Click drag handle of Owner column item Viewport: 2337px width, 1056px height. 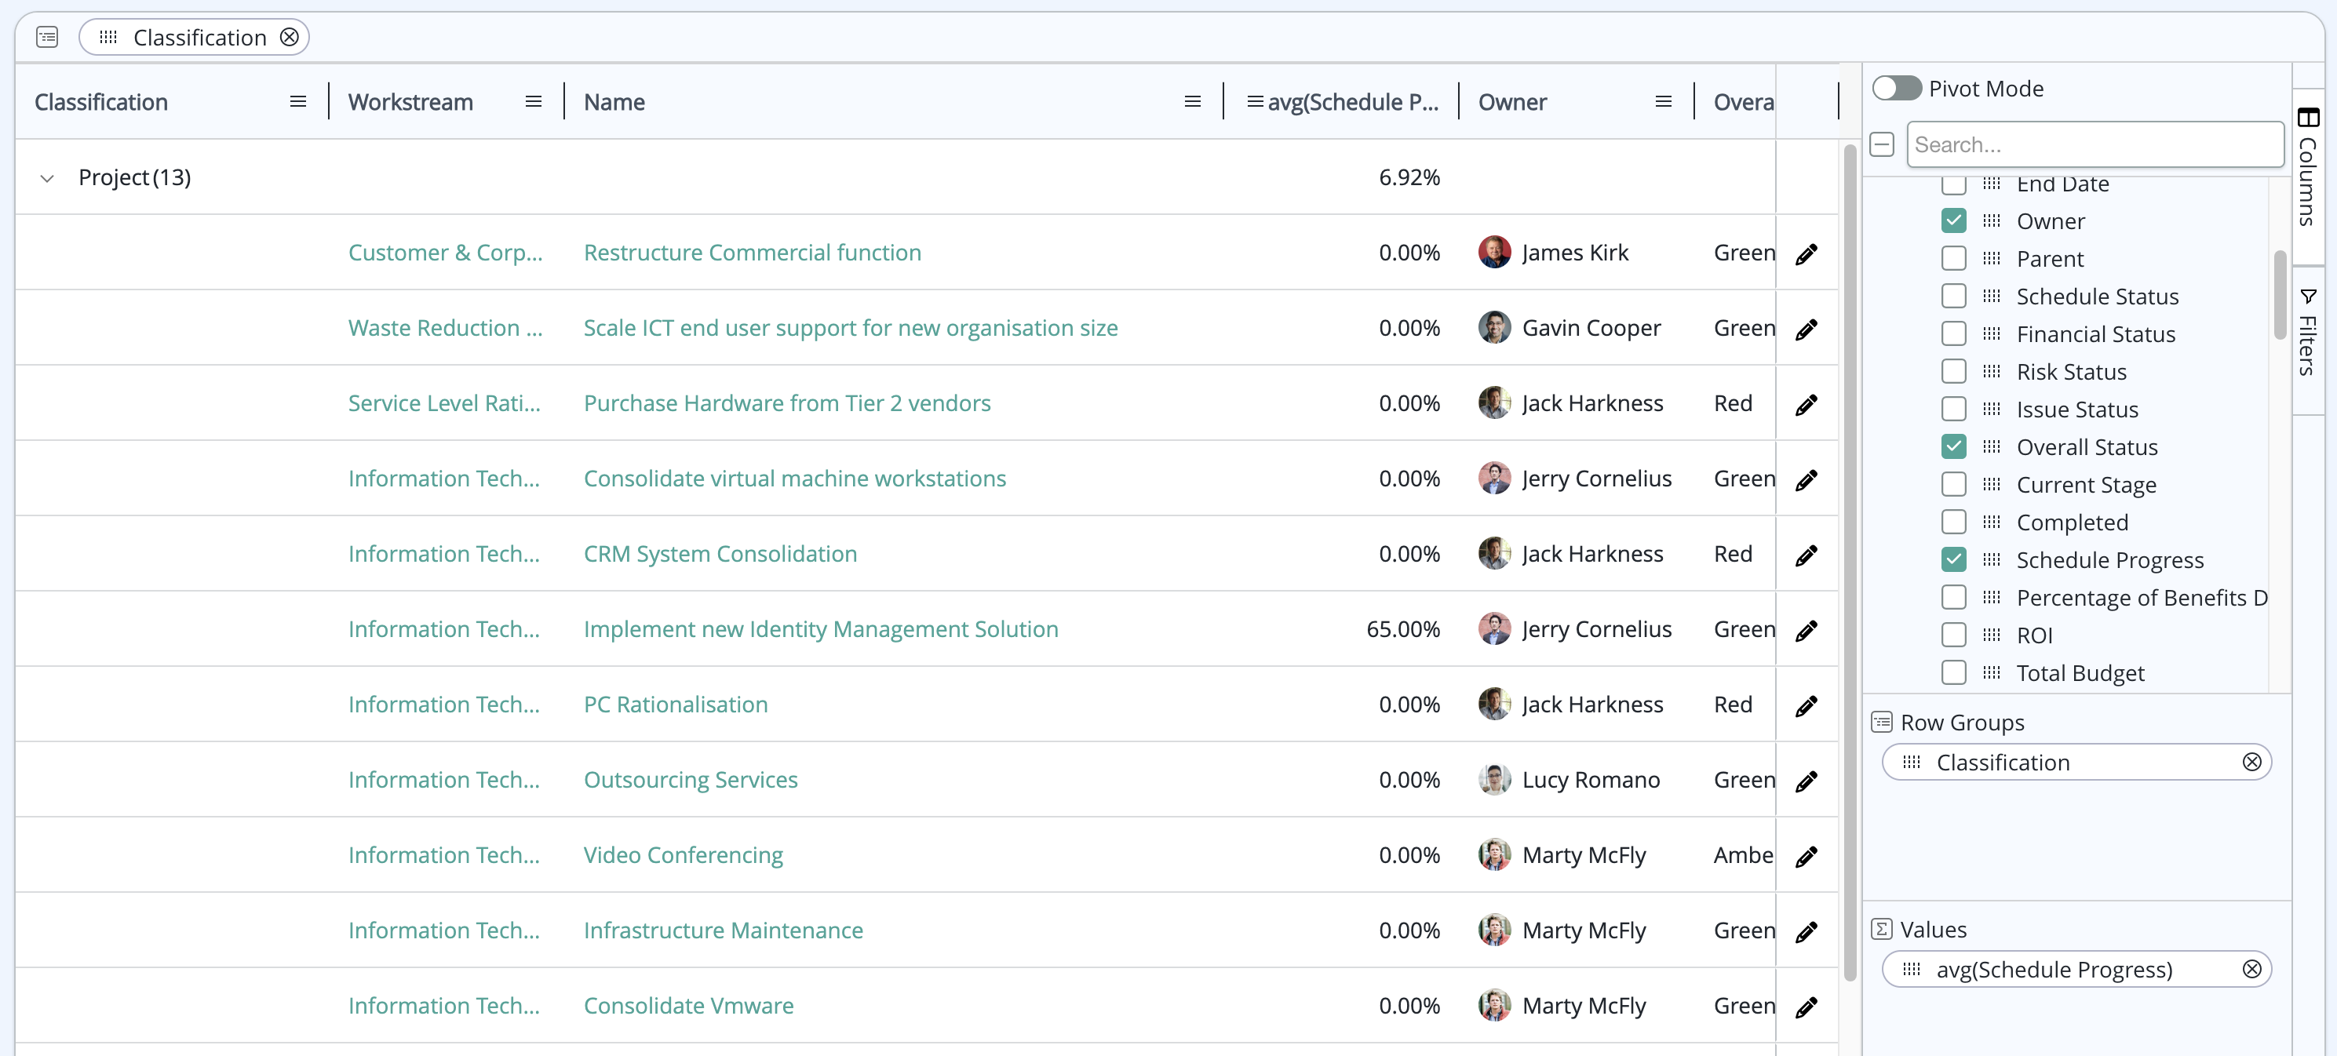1992,221
